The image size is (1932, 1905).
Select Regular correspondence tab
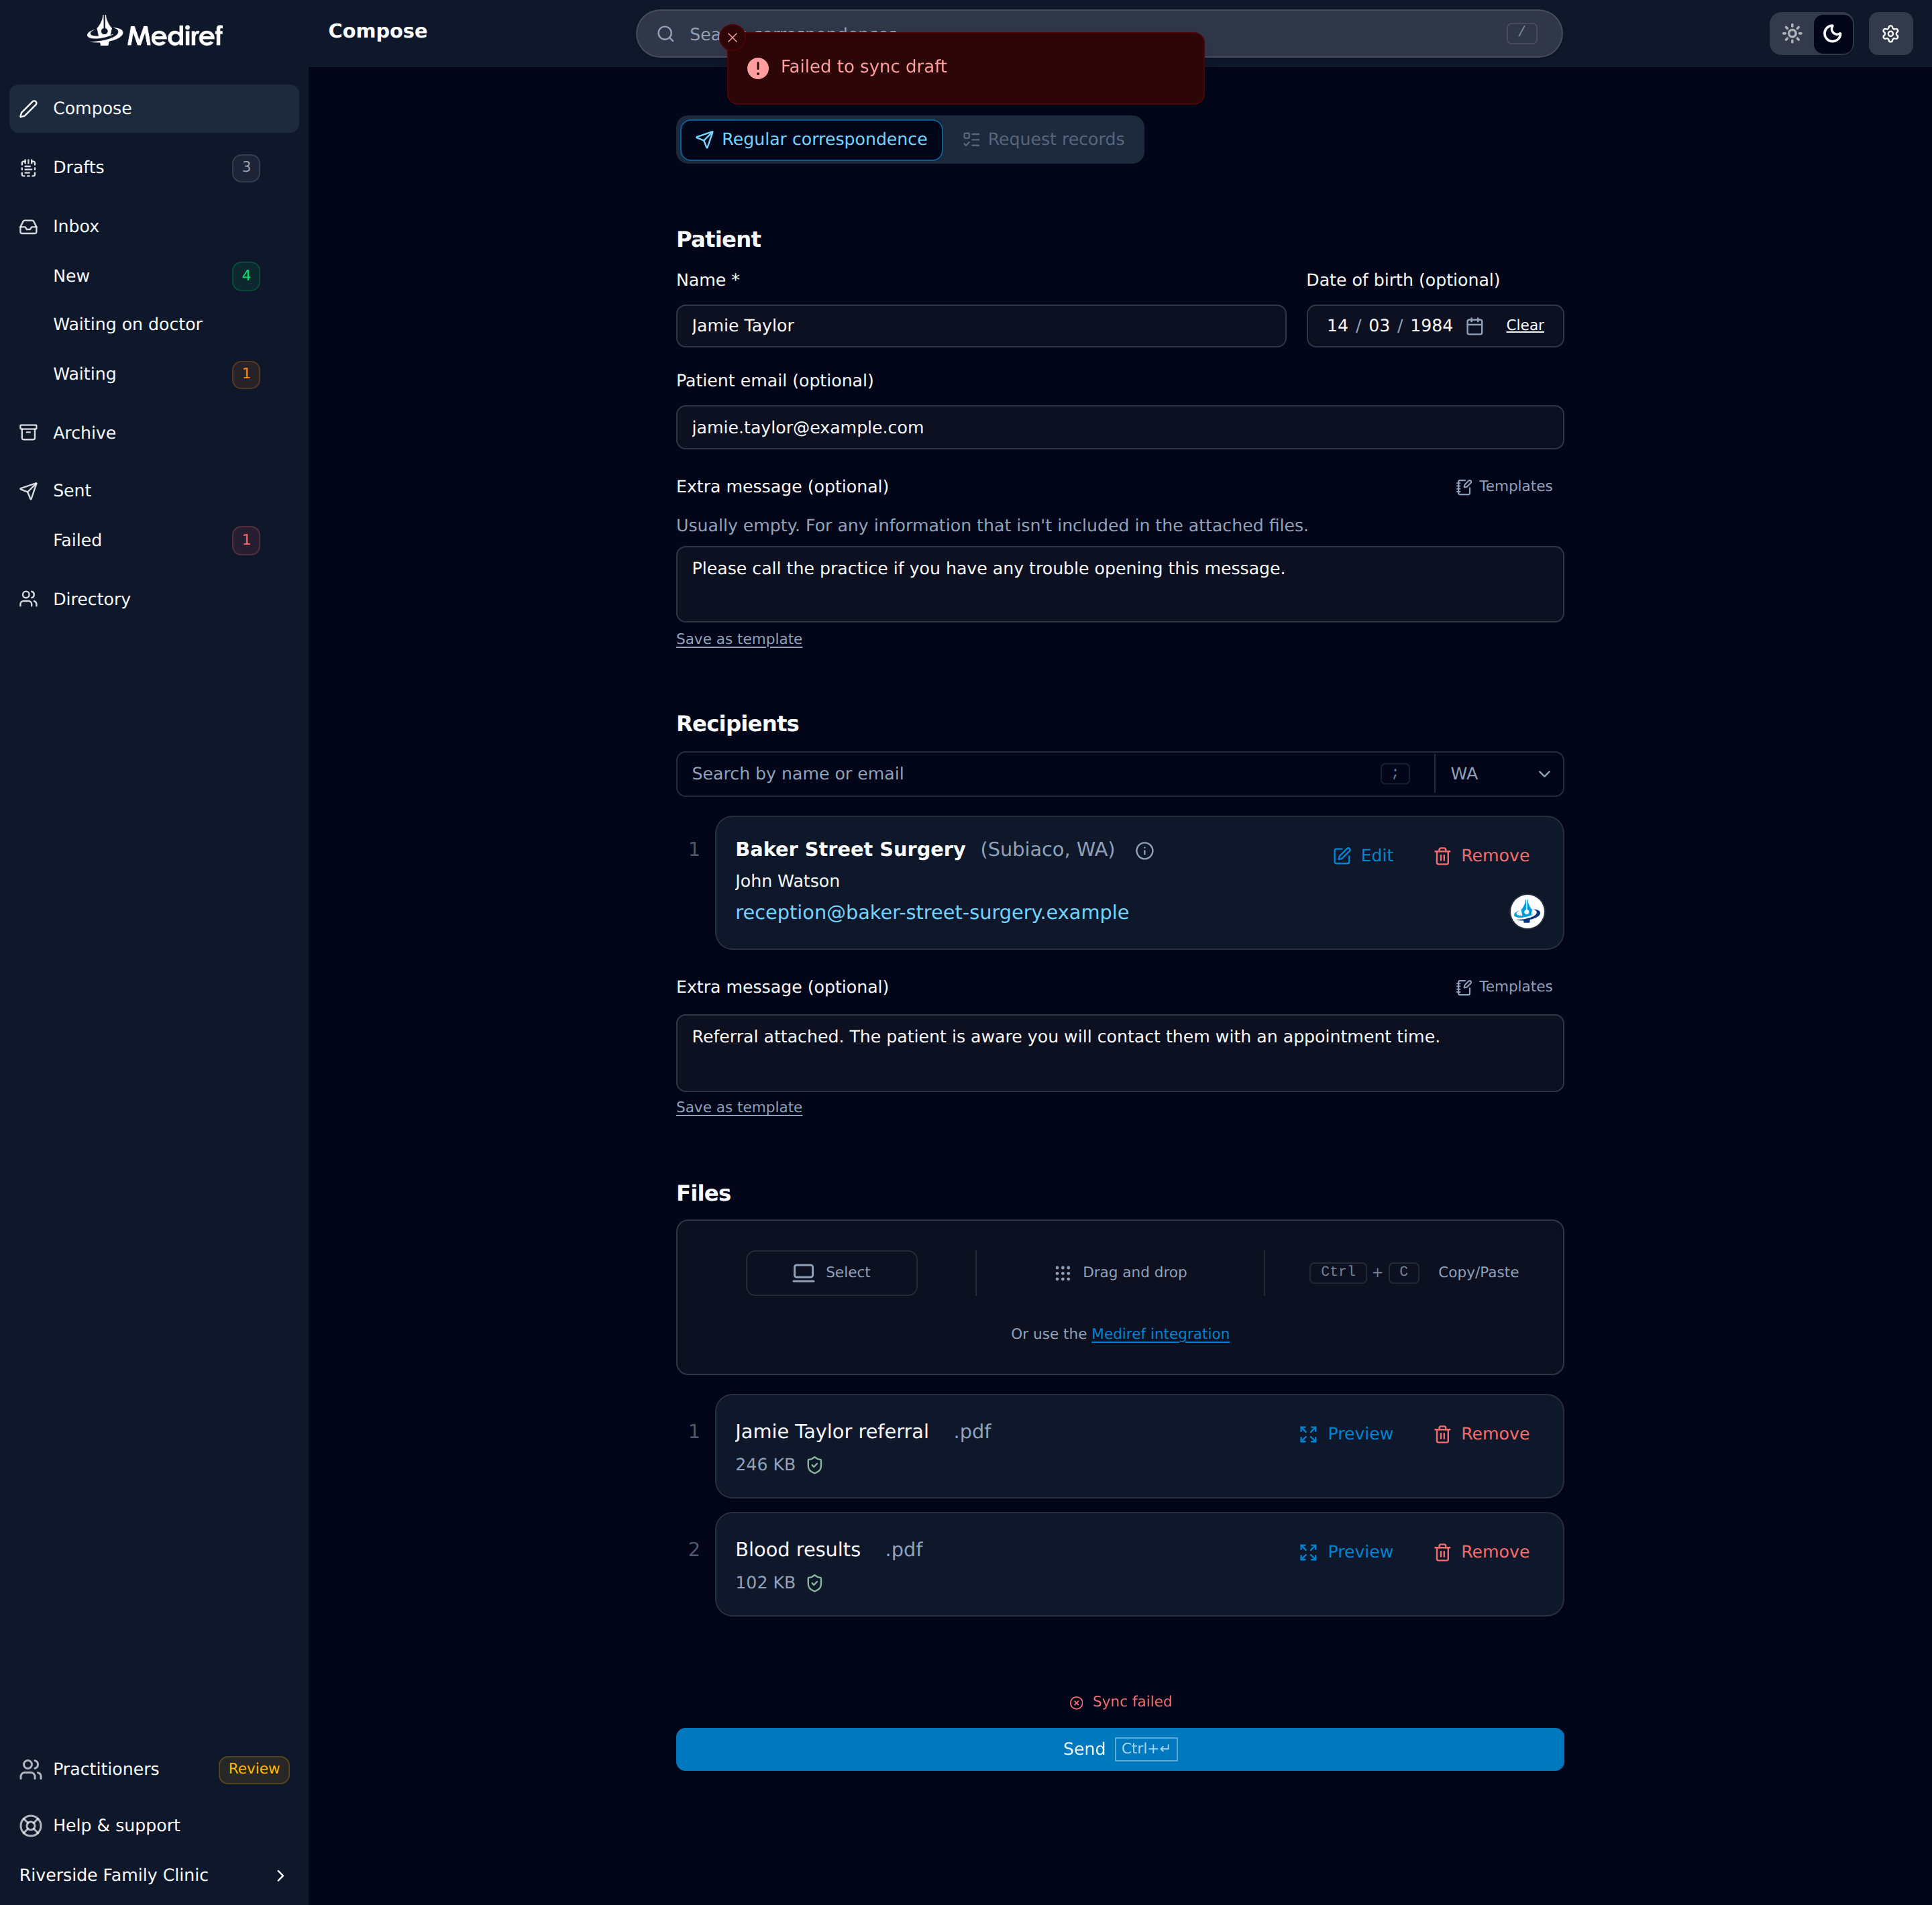pos(811,140)
